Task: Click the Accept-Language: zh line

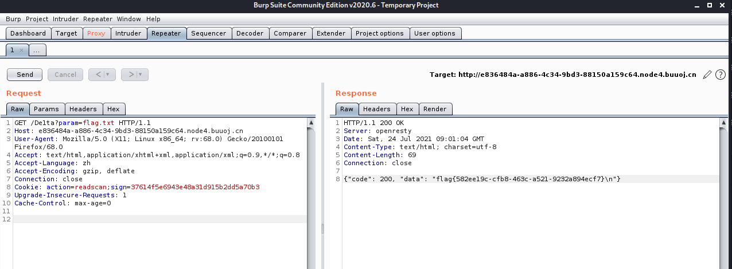Action: pos(53,163)
